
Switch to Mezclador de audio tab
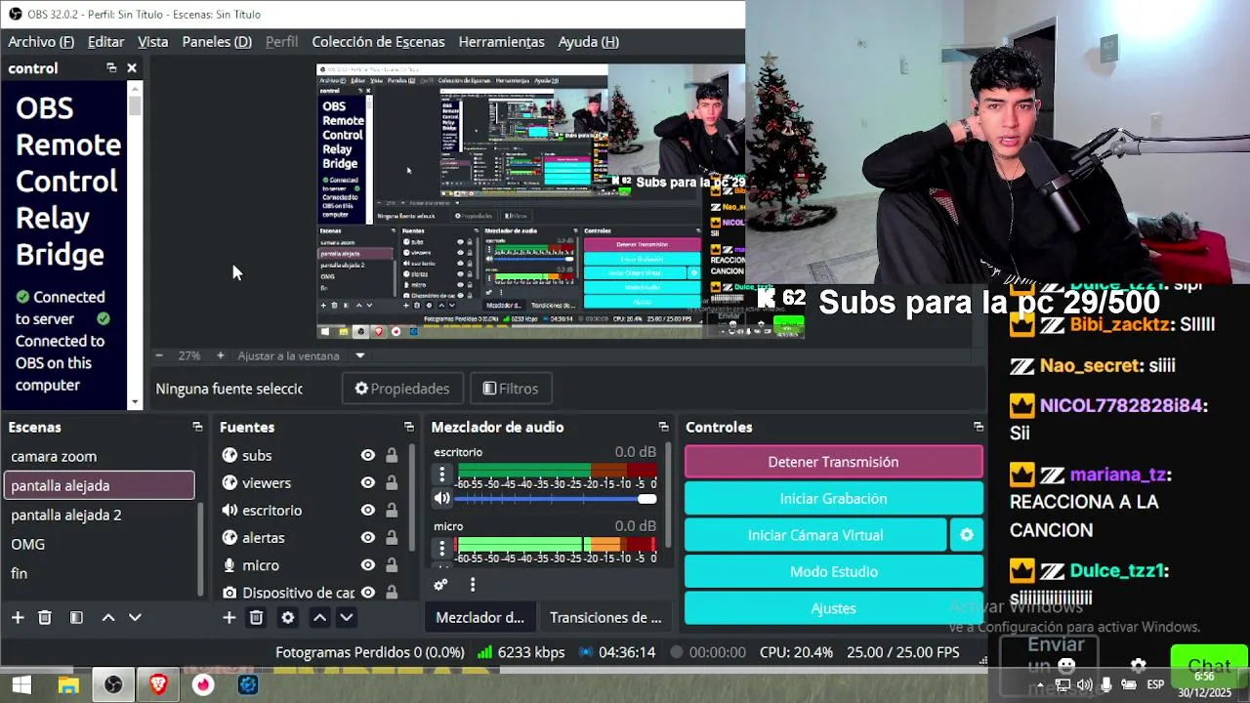[479, 617]
